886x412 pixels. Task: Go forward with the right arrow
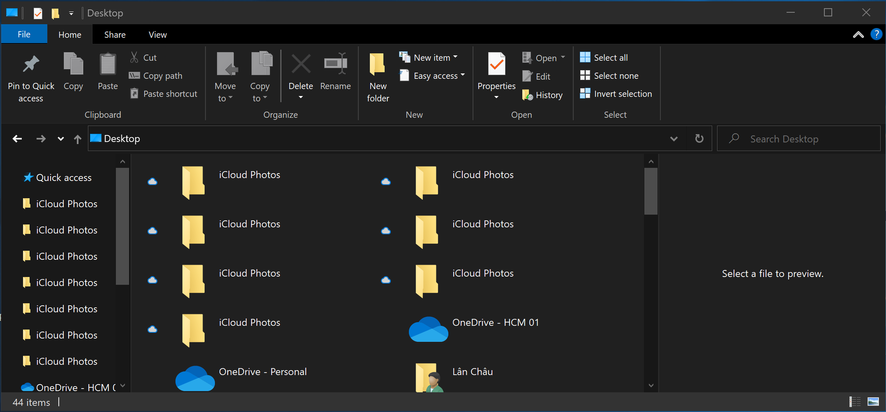tap(41, 139)
